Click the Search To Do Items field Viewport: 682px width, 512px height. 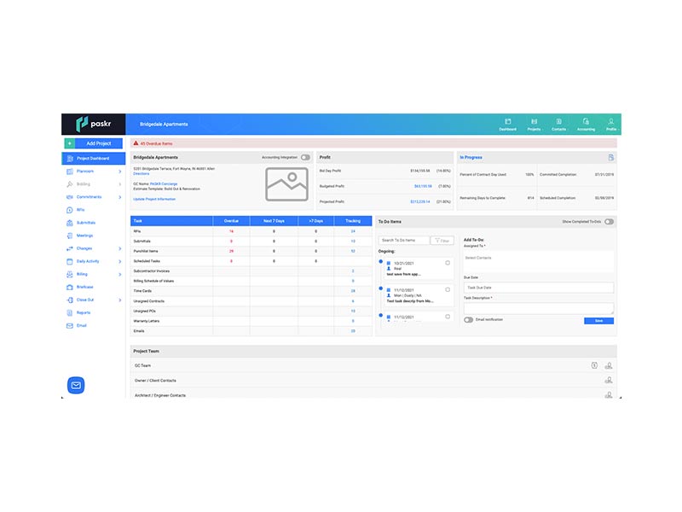tap(404, 241)
